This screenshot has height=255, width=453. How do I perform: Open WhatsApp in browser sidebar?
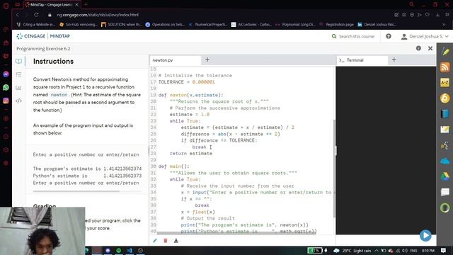(6, 87)
